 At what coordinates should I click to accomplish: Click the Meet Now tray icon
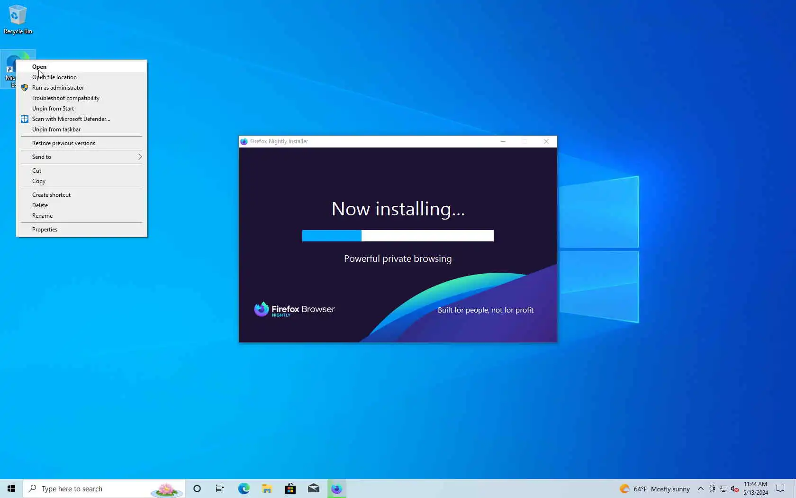[712, 489]
